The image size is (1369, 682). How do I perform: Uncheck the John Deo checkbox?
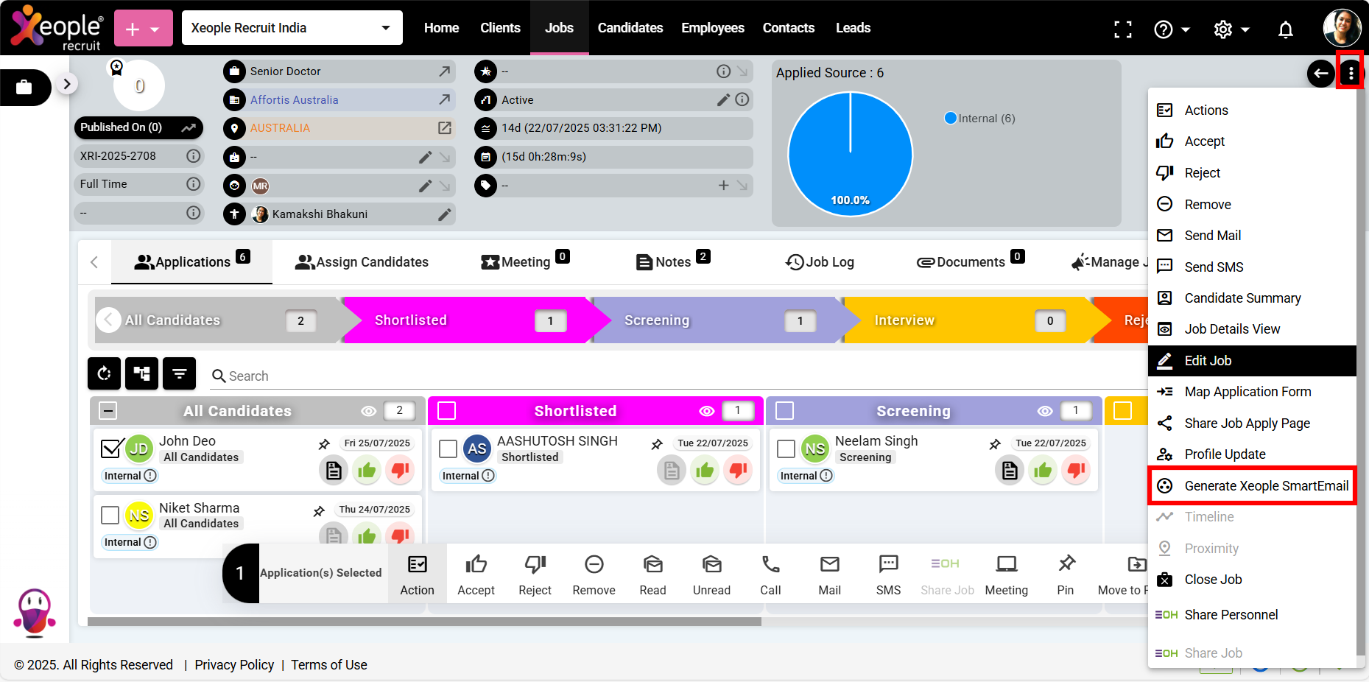click(x=111, y=448)
